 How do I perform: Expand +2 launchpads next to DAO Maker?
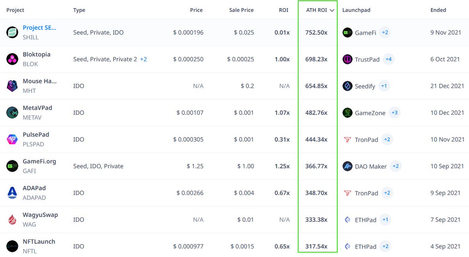pyautogui.click(x=396, y=166)
